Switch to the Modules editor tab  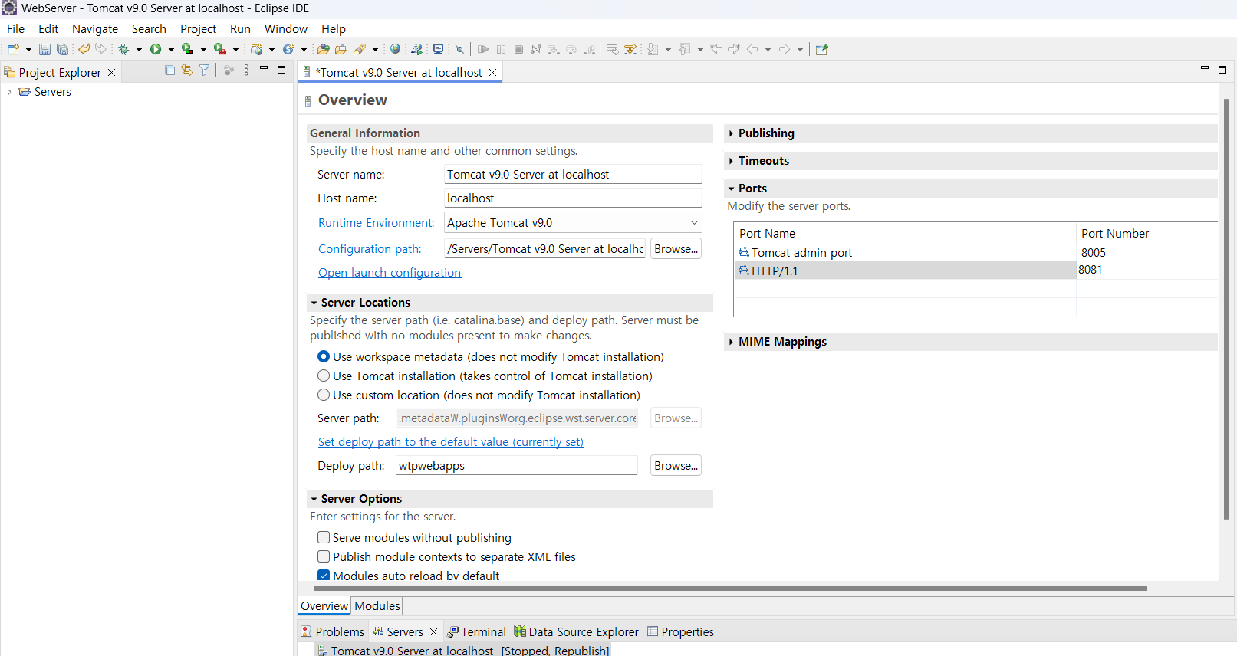point(377,605)
